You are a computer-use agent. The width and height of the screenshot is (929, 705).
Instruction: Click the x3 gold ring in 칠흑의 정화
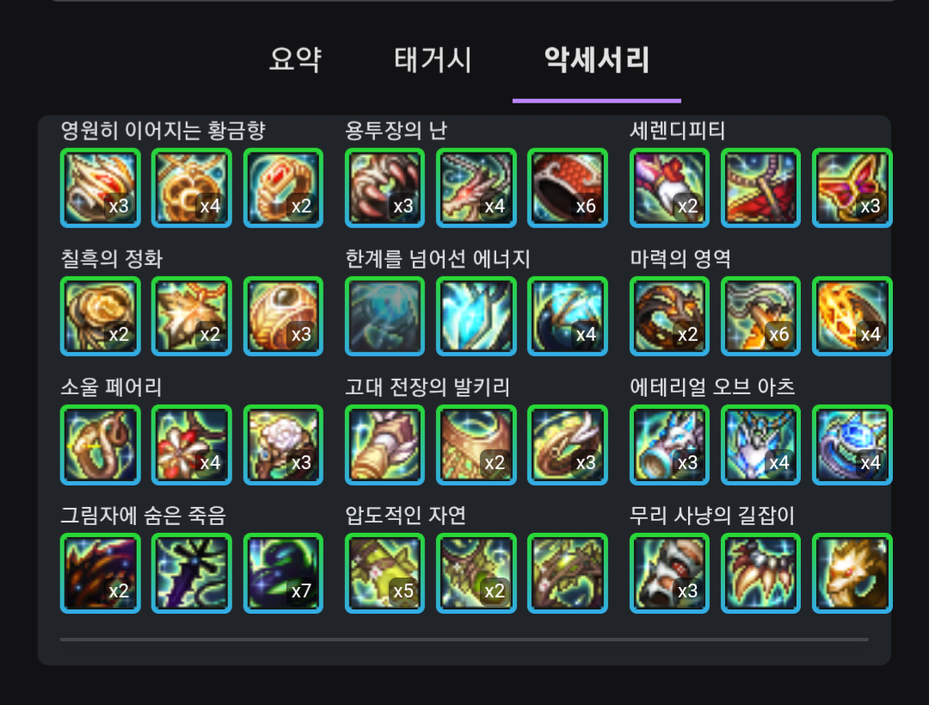[283, 316]
